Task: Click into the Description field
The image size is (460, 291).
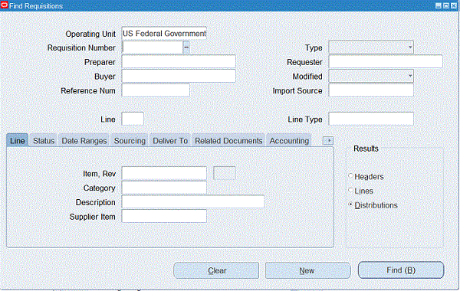Action: pos(193,201)
